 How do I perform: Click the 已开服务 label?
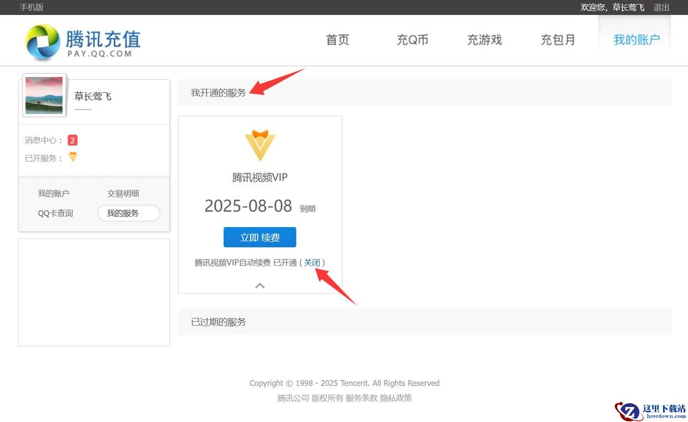[44, 158]
